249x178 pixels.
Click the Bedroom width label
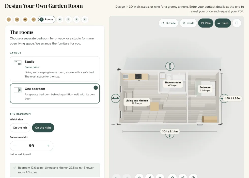[x=19, y=137]
